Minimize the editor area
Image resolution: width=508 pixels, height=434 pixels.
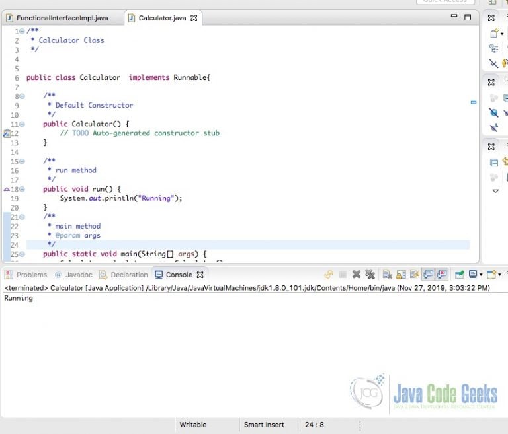pyautogui.click(x=454, y=16)
